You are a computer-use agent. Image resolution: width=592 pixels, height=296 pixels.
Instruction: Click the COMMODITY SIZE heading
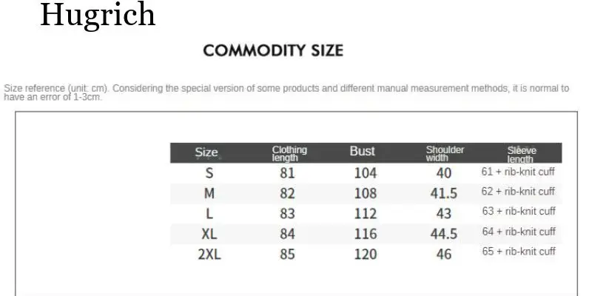pyautogui.click(x=273, y=50)
